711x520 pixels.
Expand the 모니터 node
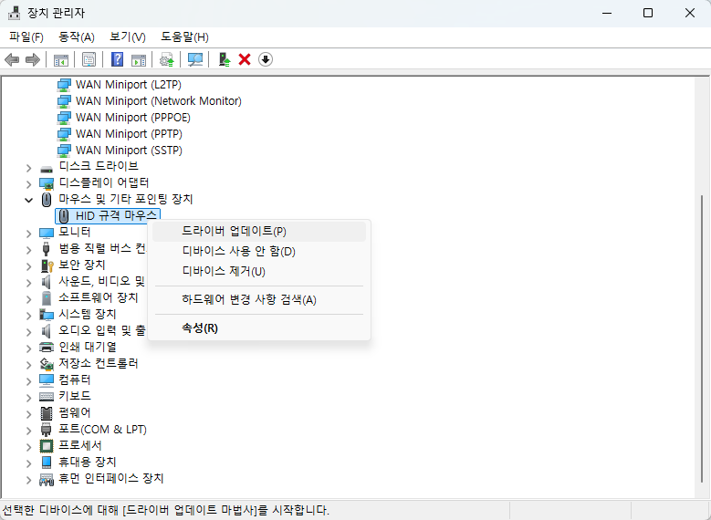(x=28, y=234)
